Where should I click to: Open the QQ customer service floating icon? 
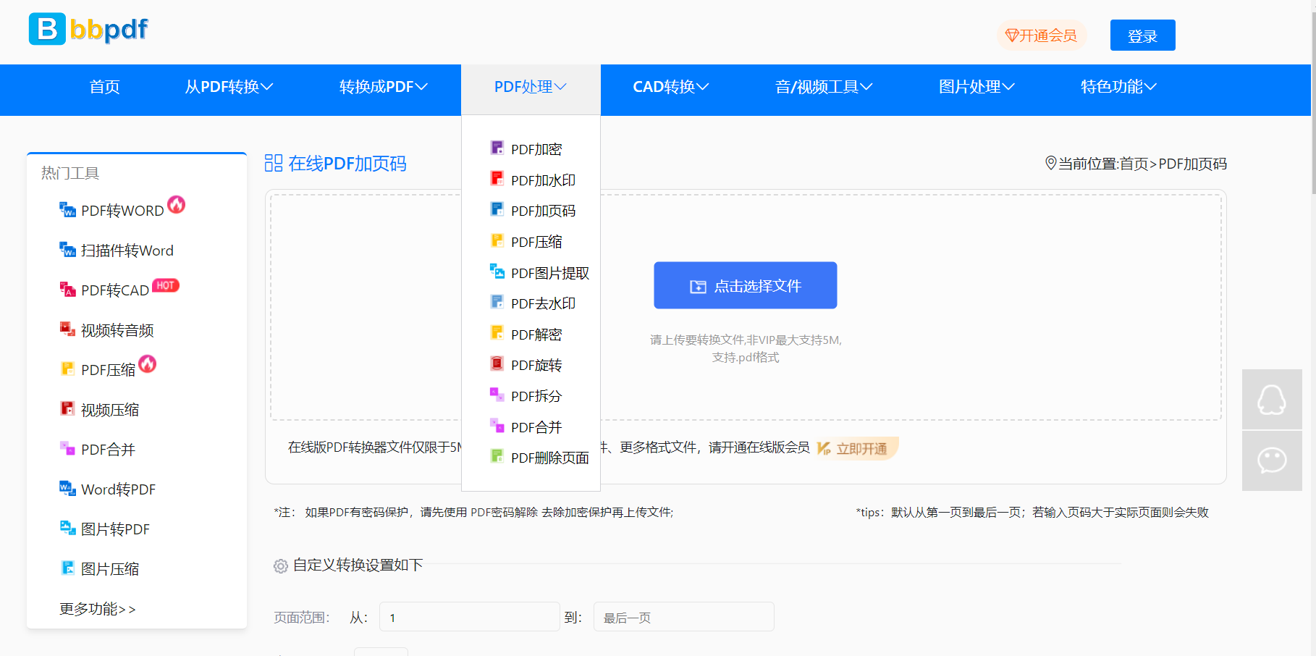[1272, 399]
